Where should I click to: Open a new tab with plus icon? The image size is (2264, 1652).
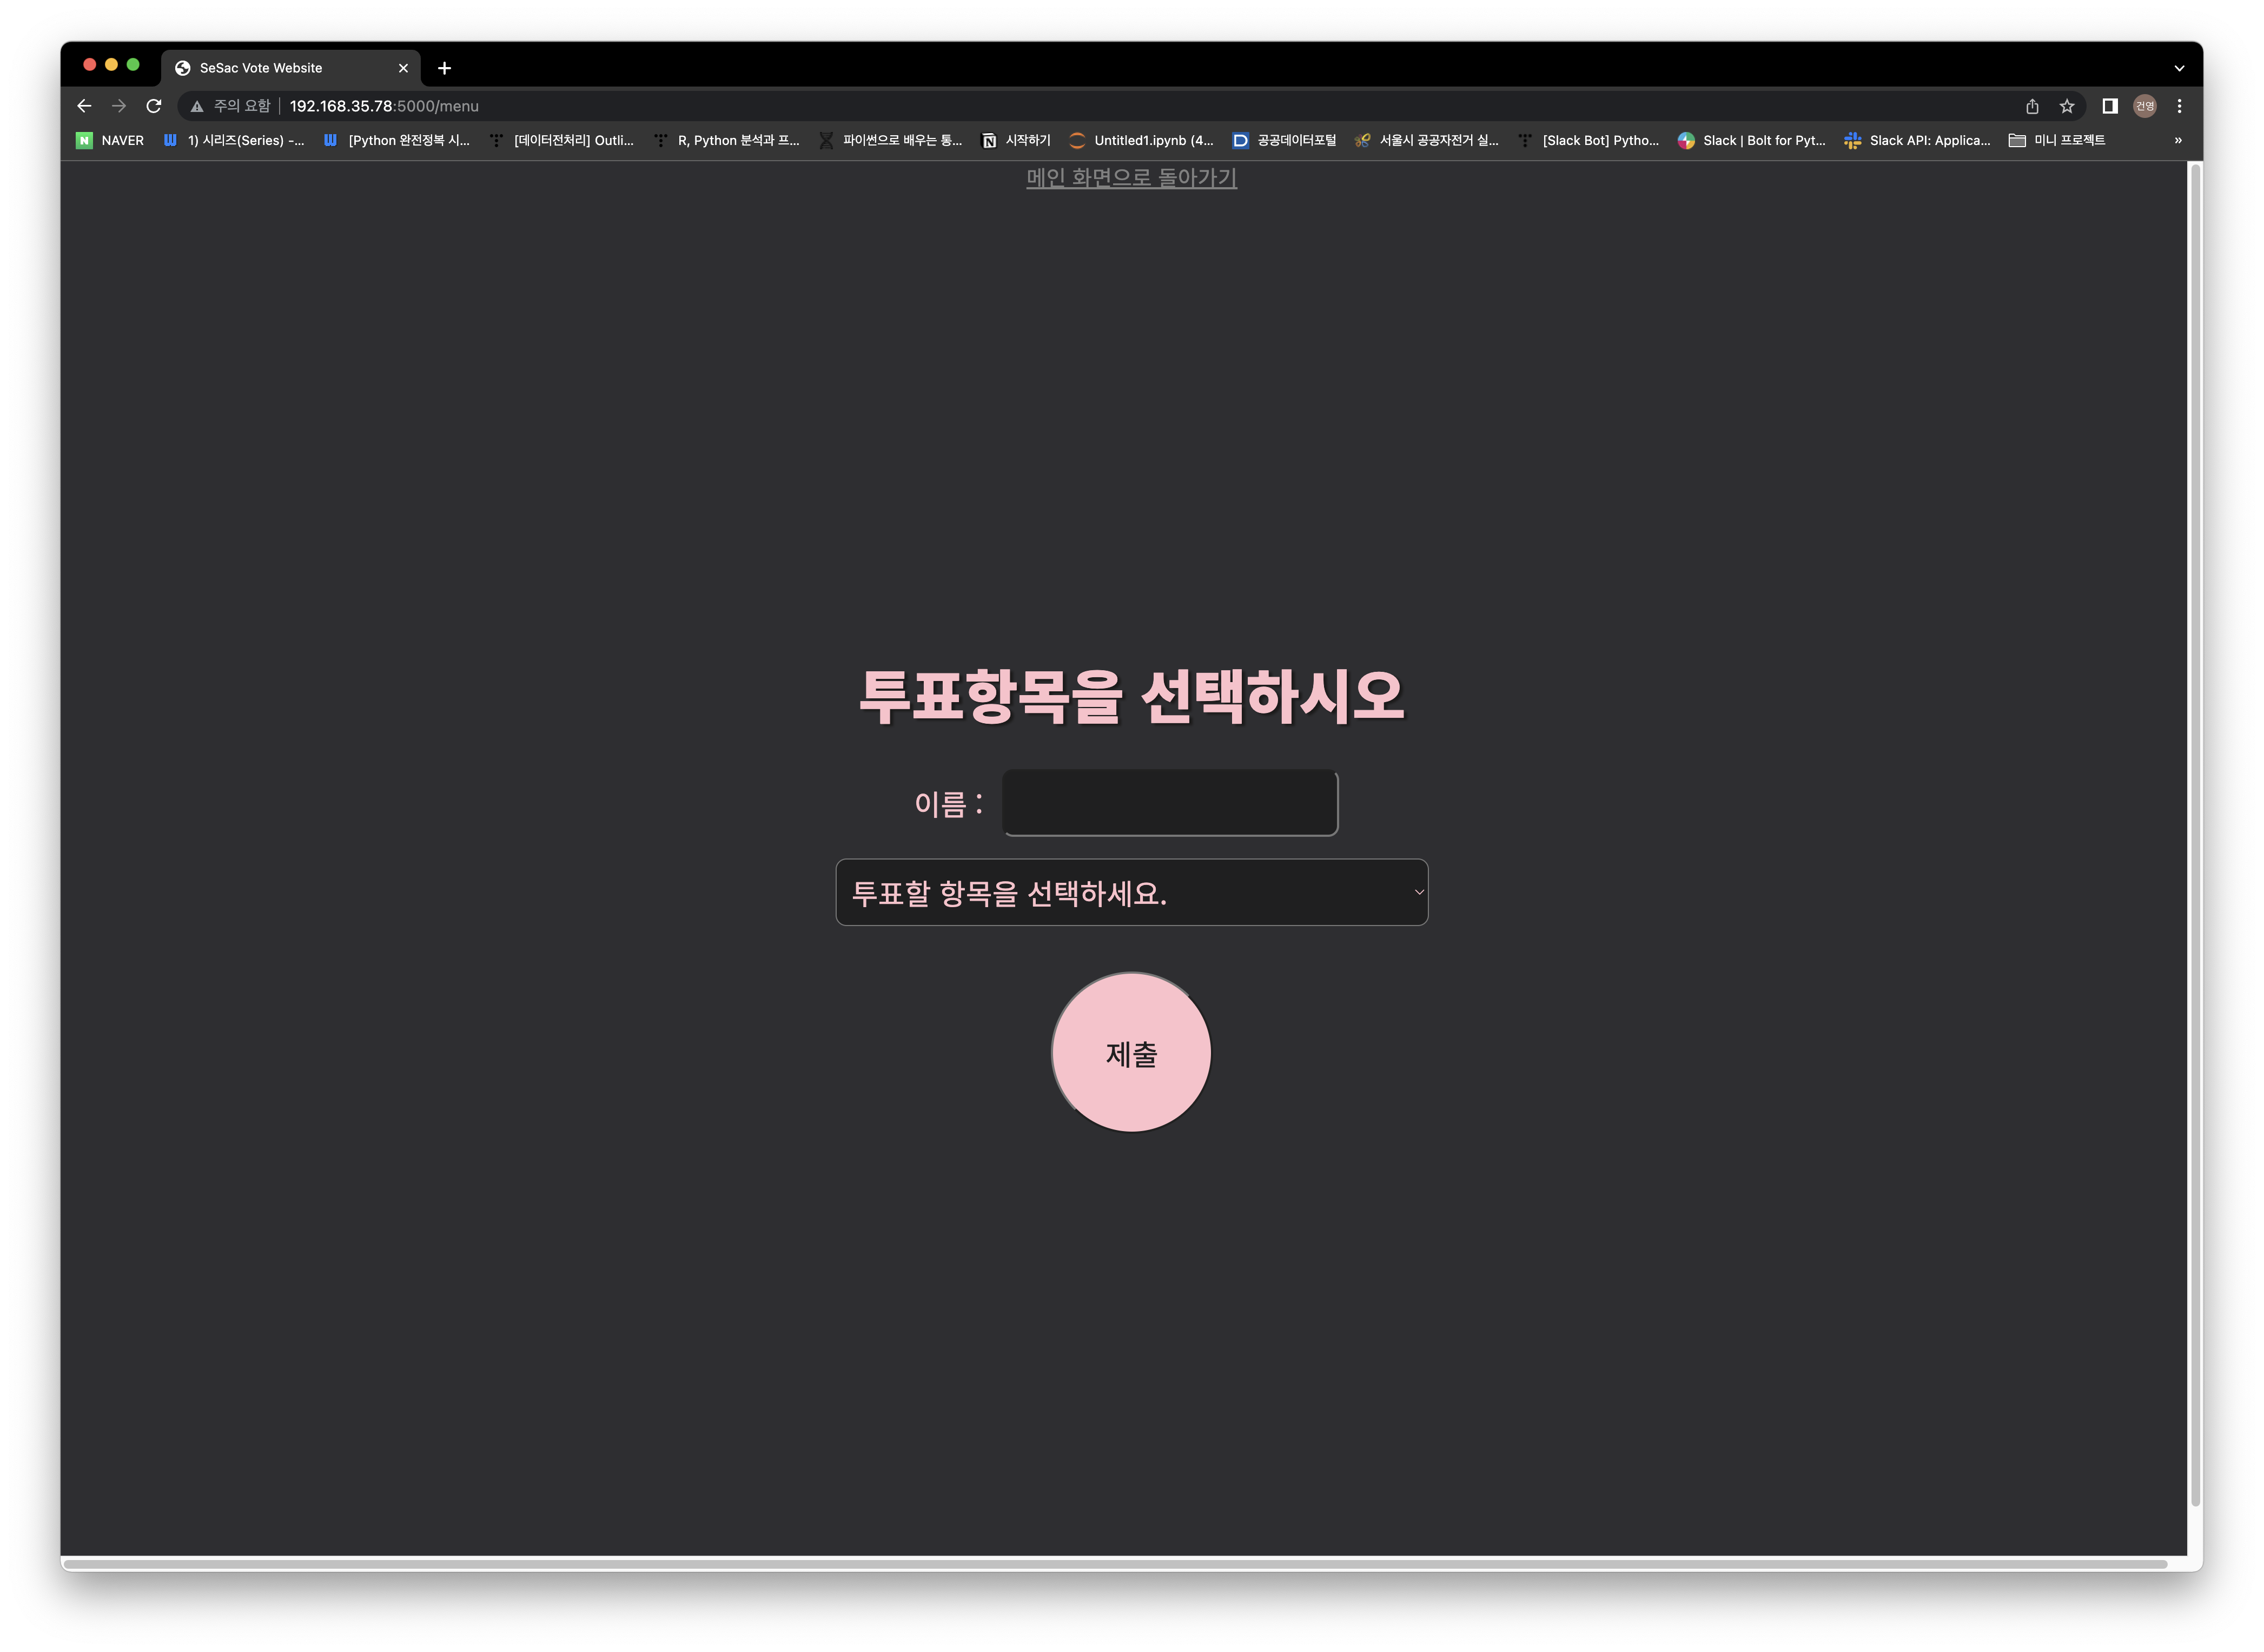pos(445,68)
